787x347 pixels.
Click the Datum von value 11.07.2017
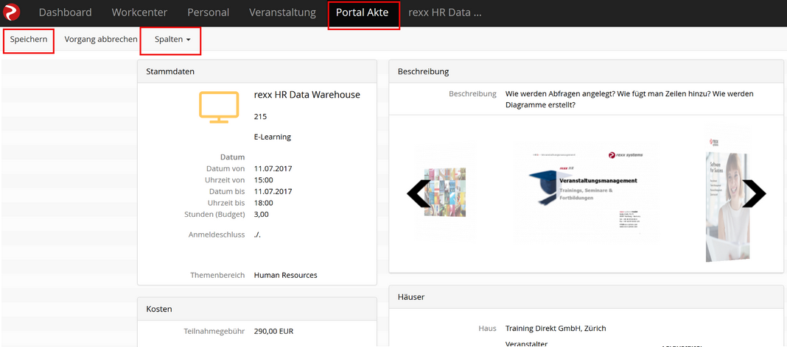click(x=273, y=168)
